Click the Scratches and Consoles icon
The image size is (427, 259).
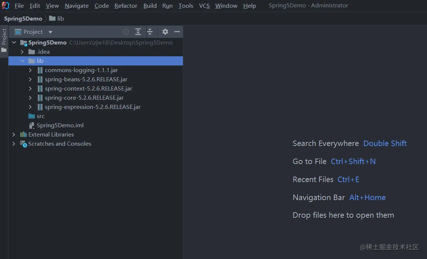click(x=24, y=144)
